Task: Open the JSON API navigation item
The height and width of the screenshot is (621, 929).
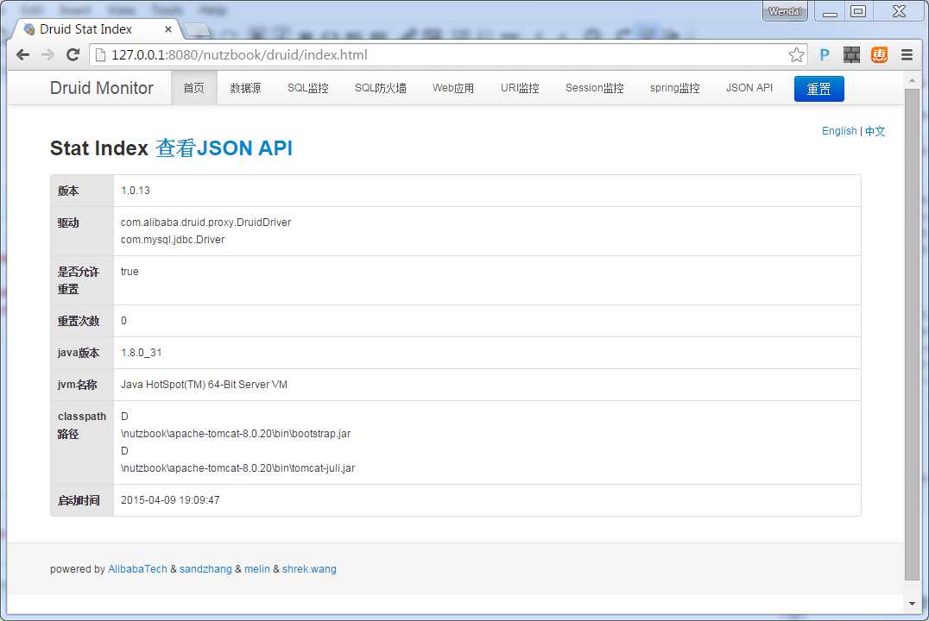Action: pyautogui.click(x=749, y=88)
